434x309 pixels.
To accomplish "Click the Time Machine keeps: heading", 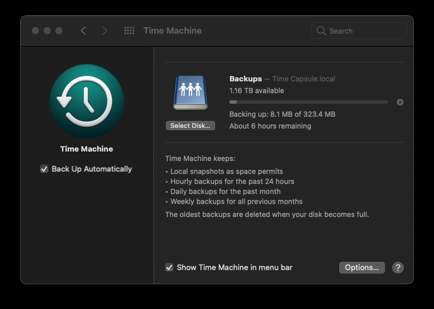I will (200, 159).
